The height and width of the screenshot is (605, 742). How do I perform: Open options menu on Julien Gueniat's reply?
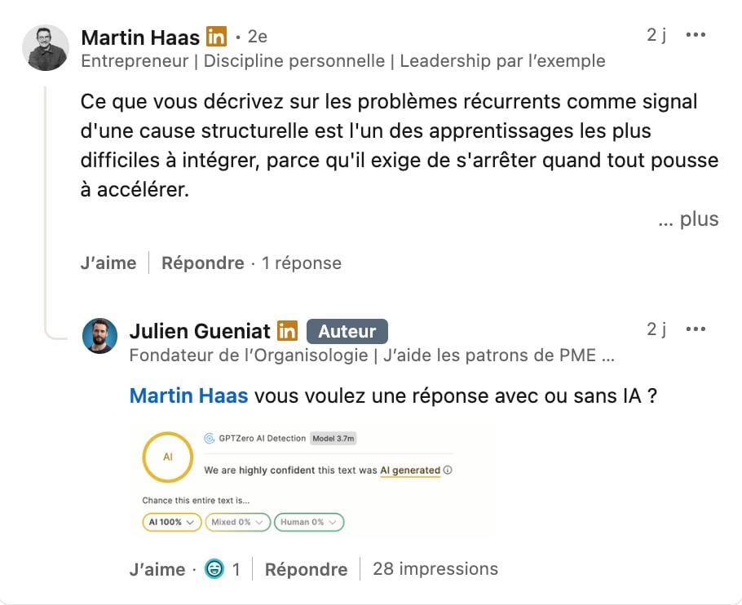696,329
